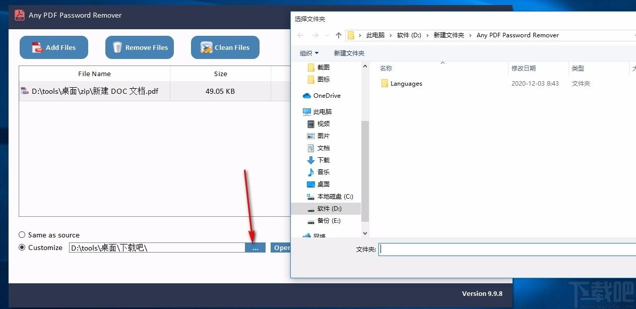The width and height of the screenshot is (636, 309).
Task: Click the Any PDF Password Remover logo icon
Action: [x=20, y=15]
